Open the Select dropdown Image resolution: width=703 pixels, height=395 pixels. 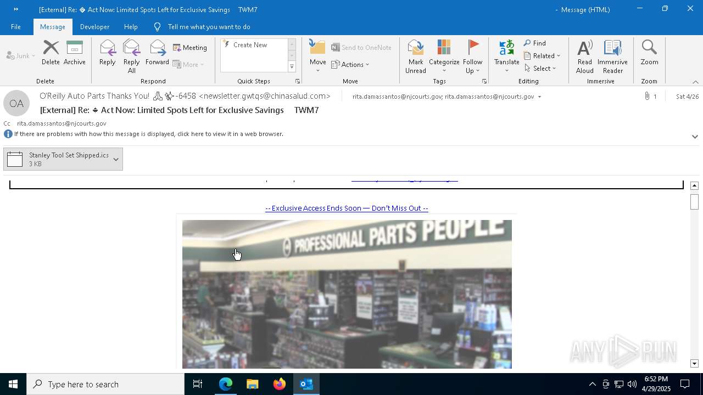click(x=540, y=69)
